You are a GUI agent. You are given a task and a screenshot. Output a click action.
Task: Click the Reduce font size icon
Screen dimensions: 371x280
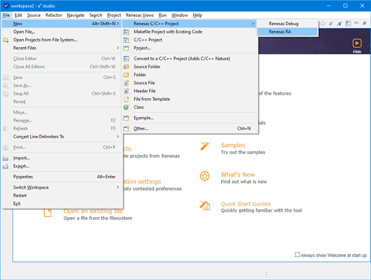click(x=331, y=23)
